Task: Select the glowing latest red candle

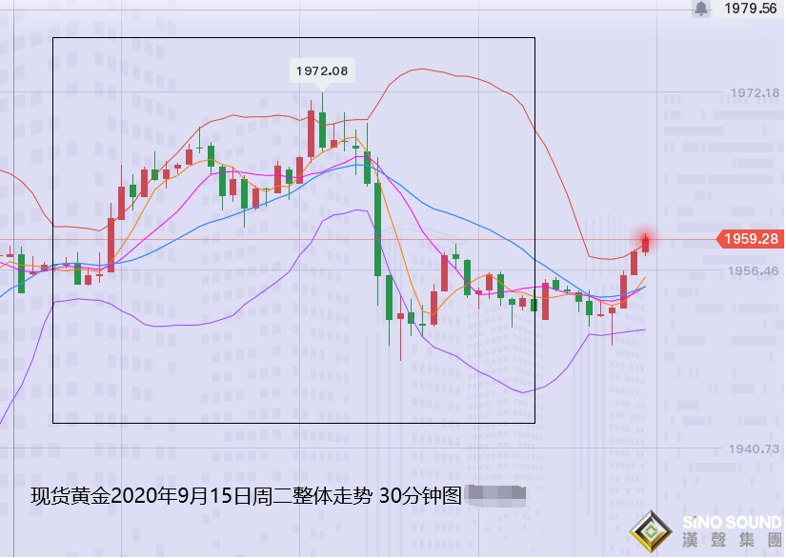Action: (645, 244)
